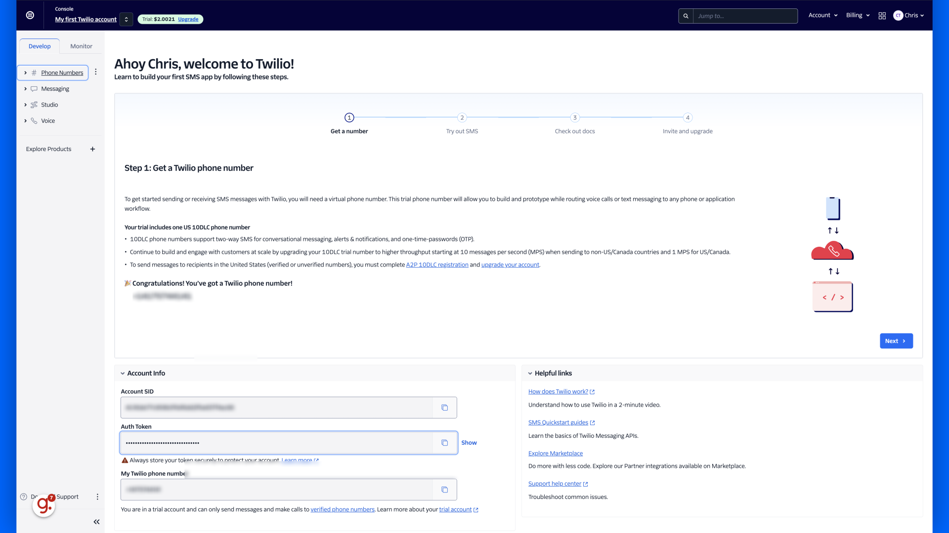Collapse the Account Info section
This screenshot has height=533, width=949.
pyautogui.click(x=123, y=374)
